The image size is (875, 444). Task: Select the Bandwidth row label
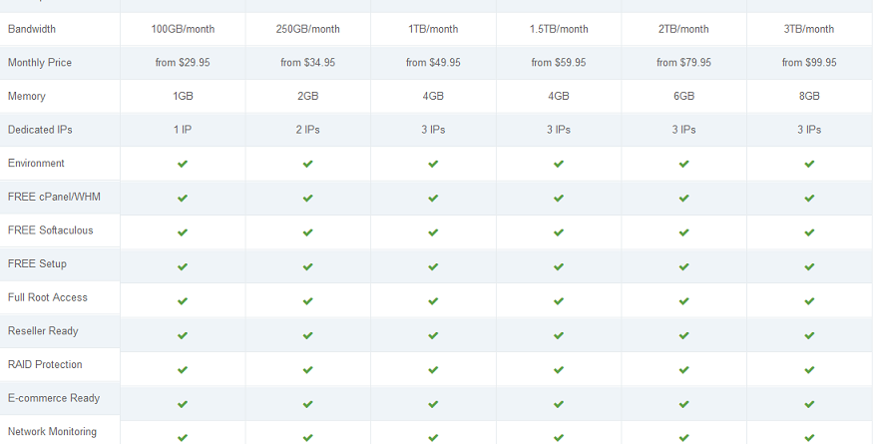[32, 29]
